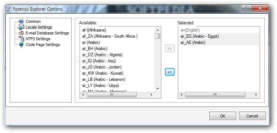Close the Forensic Explorer Options dialog
Image resolution: width=277 pixels, height=133 pixels.
260,8
